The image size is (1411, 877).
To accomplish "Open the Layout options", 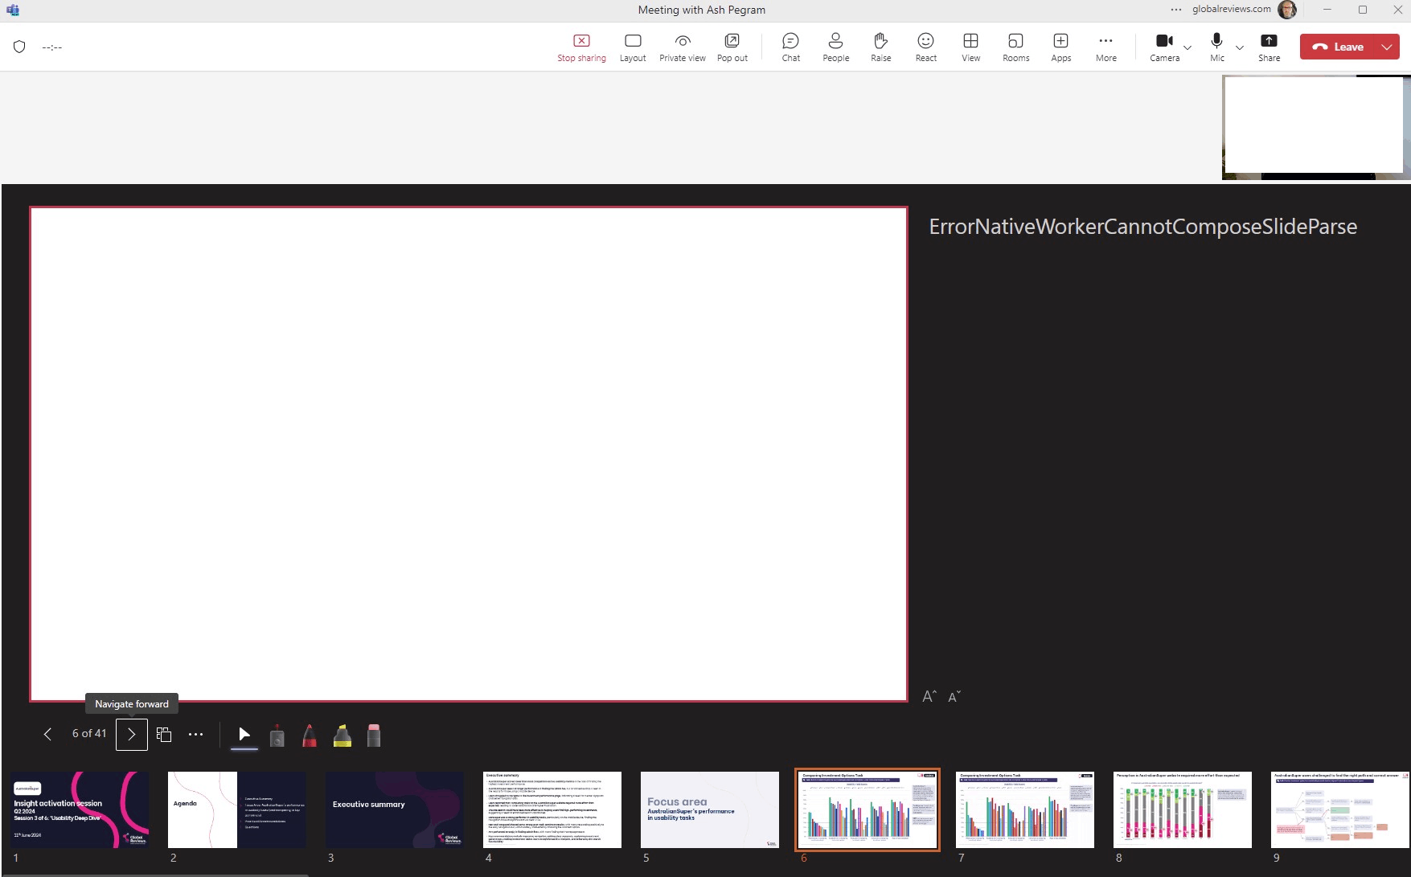I will [x=633, y=47].
